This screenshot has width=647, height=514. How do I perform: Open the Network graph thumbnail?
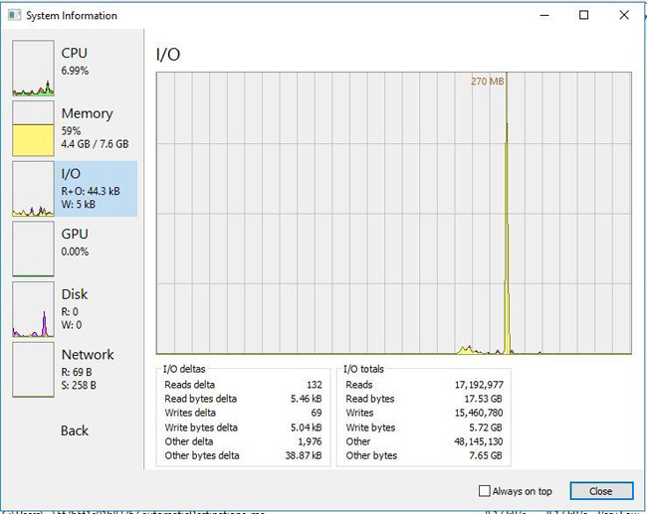(x=33, y=370)
